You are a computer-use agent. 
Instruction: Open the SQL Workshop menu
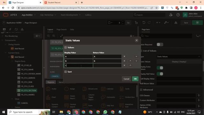coord(48,15)
